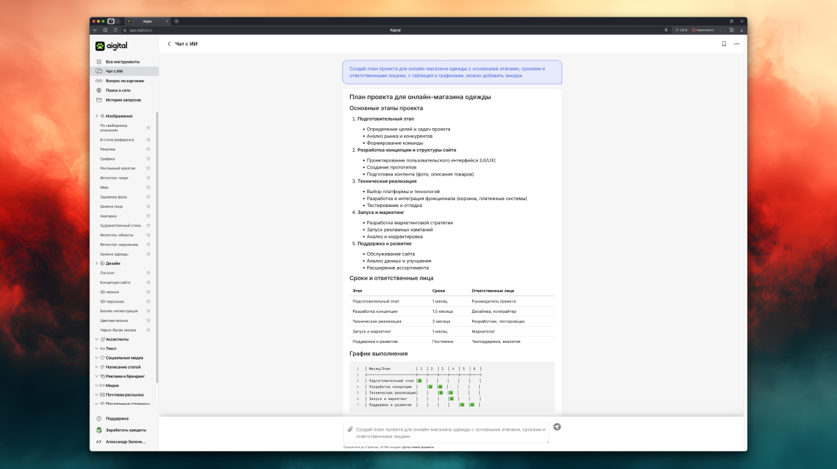837x469 pixels.
Task: Star the Графика tool
Action: [148, 159]
